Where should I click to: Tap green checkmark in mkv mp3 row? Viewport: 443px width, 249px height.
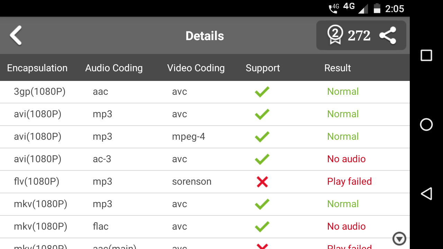(262, 204)
